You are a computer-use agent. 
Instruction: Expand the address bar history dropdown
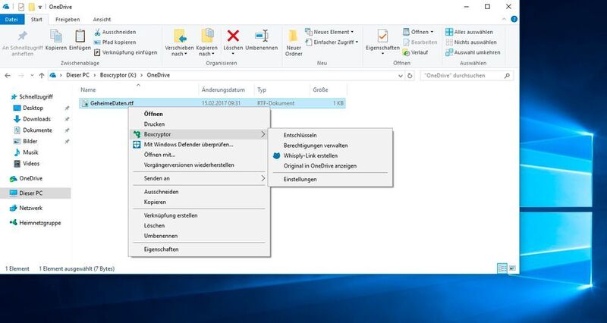401,76
